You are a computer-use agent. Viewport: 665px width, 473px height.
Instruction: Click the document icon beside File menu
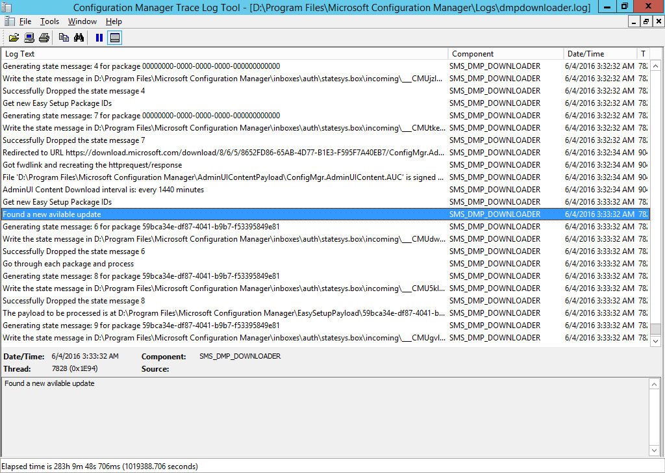pyautogui.click(x=9, y=21)
